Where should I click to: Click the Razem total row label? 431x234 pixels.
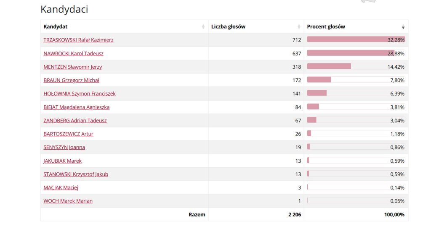(197, 215)
